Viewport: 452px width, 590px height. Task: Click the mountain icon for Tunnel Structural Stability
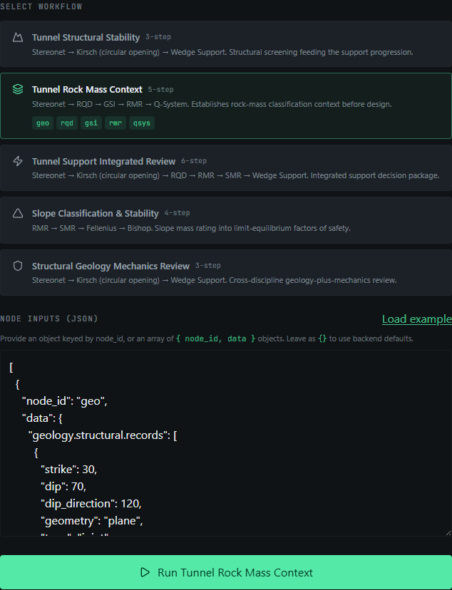tap(18, 37)
